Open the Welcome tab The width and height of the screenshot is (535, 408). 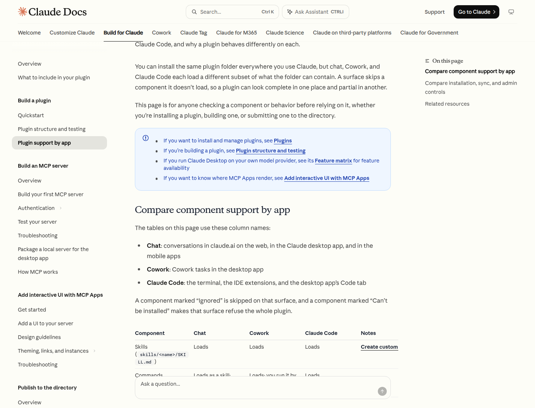click(29, 33)
